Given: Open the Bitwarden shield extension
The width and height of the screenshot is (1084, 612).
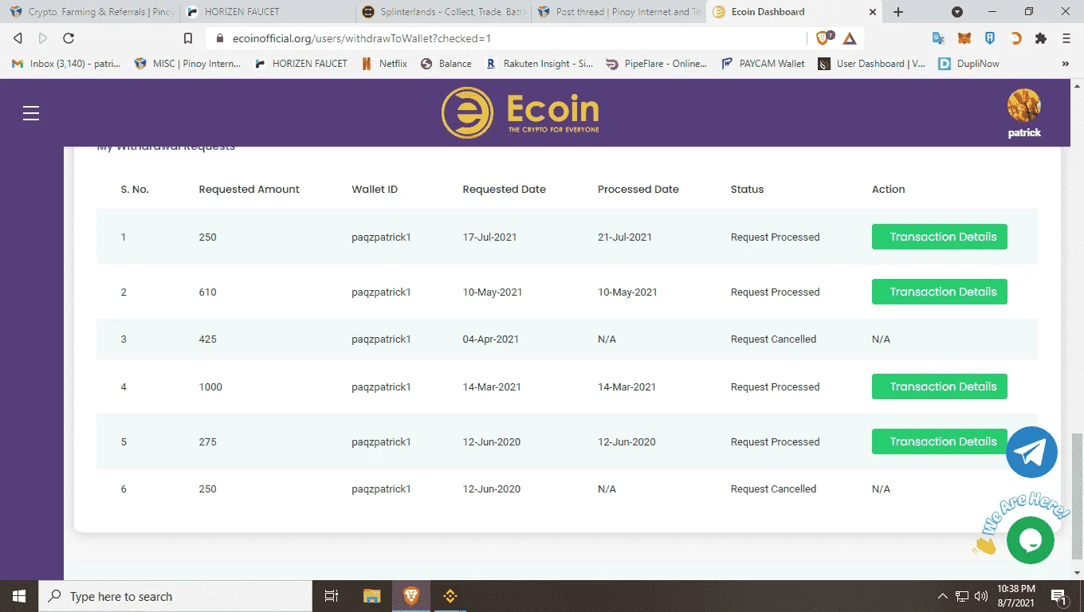Looking at the screenshot, I should point(989,38).
